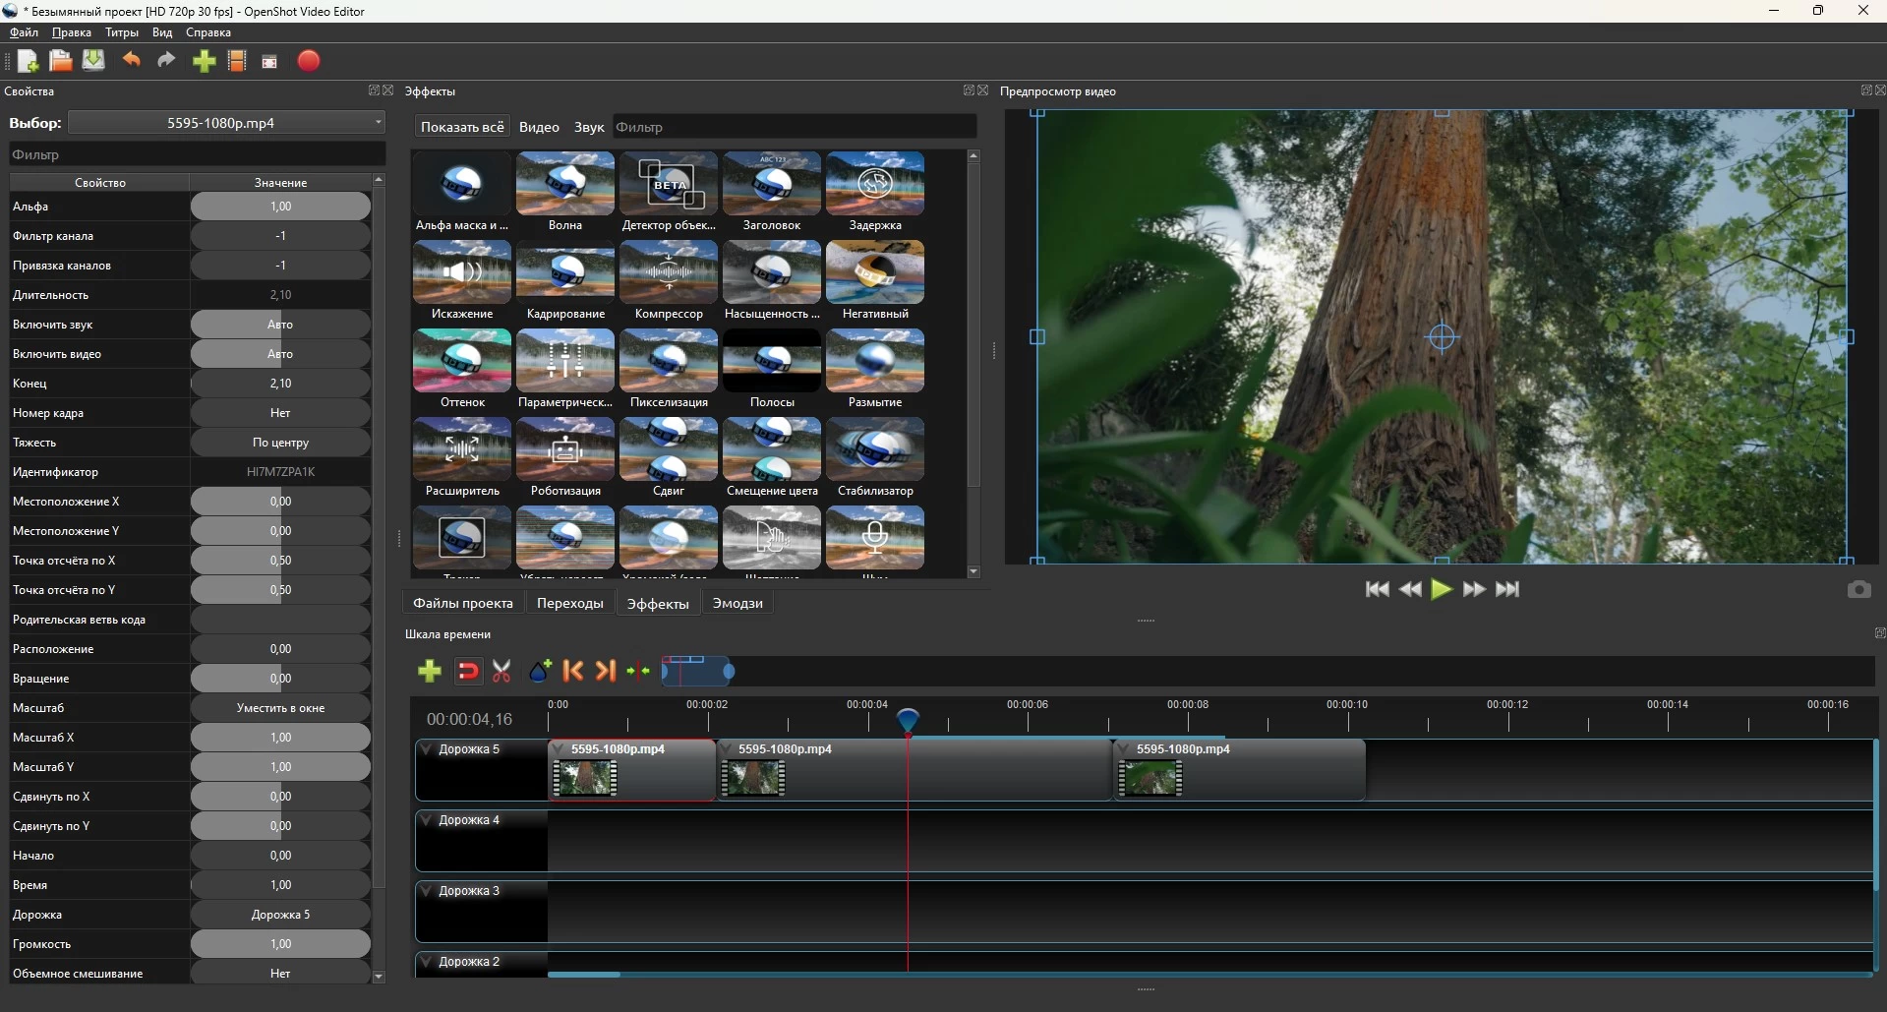This screenshot has width=1887, height=1012.
Task: Save the project with the toolbar icon
Action: [93, 61]
